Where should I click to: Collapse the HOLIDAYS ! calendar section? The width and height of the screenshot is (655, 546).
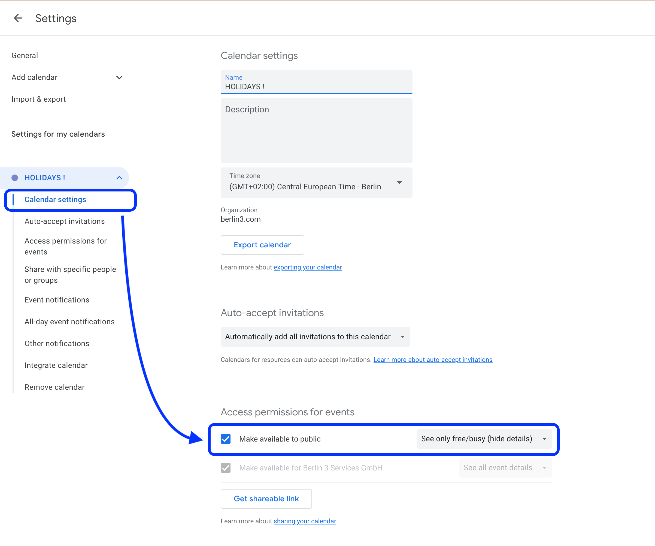(119, 178)
